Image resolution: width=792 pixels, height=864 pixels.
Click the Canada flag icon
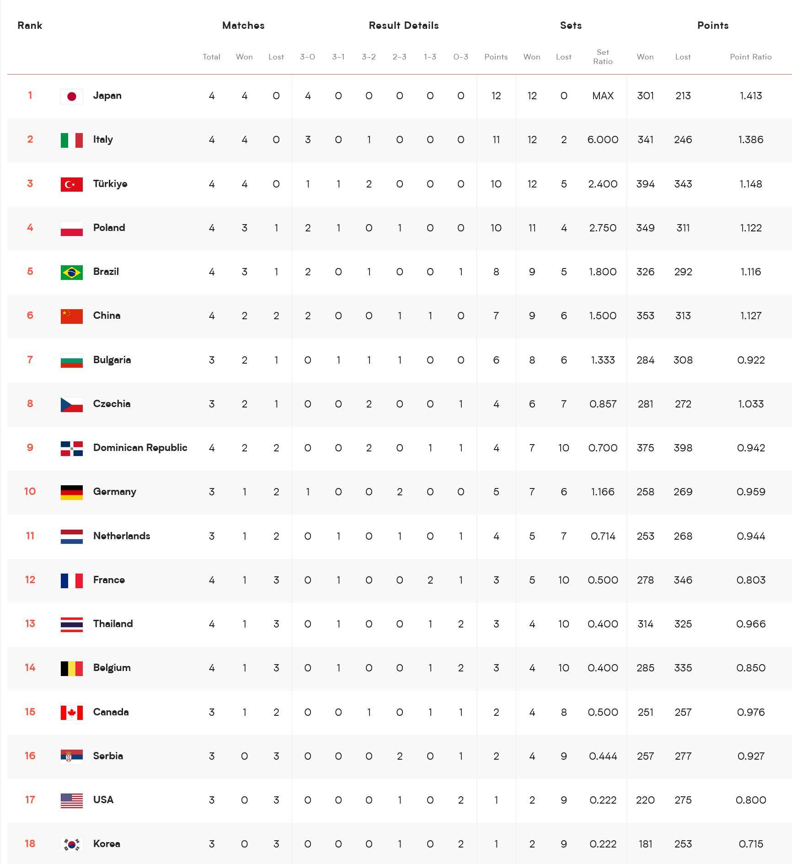tap(72, 713)
